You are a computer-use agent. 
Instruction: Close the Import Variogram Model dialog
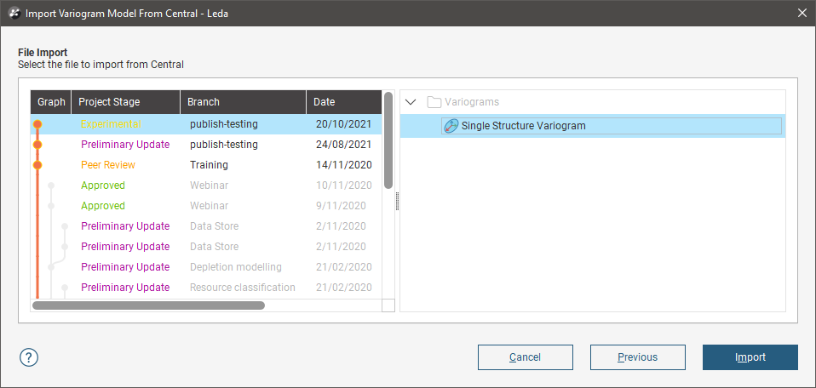[802, 13]
